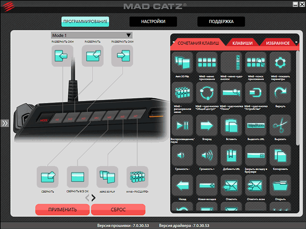Select the Play/Pause shortcut icon
Viewport: 306px width, 229px height.
pyautogui.click(x=183, y=125)
